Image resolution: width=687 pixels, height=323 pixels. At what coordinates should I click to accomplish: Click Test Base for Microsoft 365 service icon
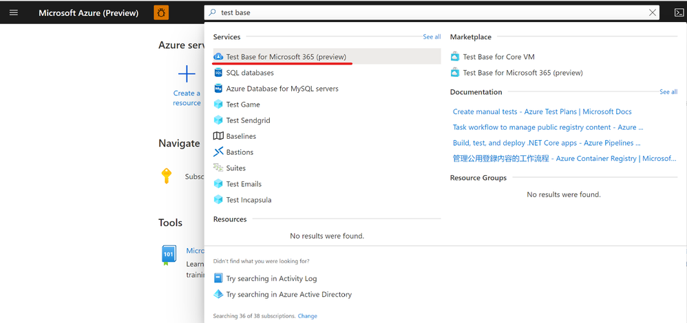click(218, 57)
